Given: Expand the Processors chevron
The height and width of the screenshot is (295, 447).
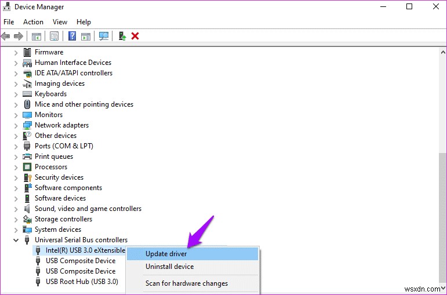Looking at the screenshot, I should pyautogui.click(x=16, y=167).
